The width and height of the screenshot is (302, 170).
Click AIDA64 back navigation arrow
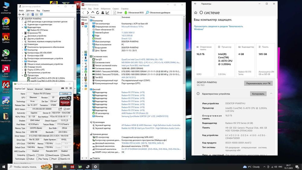[83, 13]
